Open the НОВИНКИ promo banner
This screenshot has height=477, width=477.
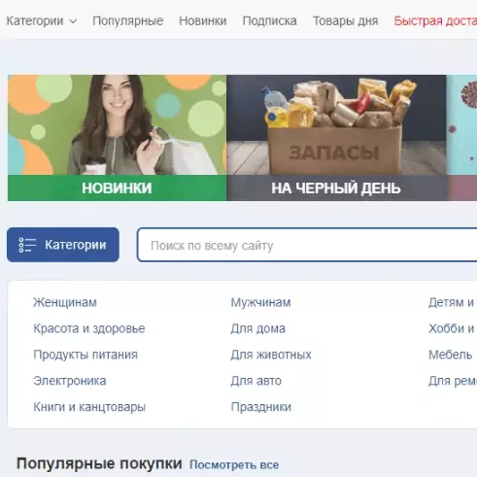[117, 138]
